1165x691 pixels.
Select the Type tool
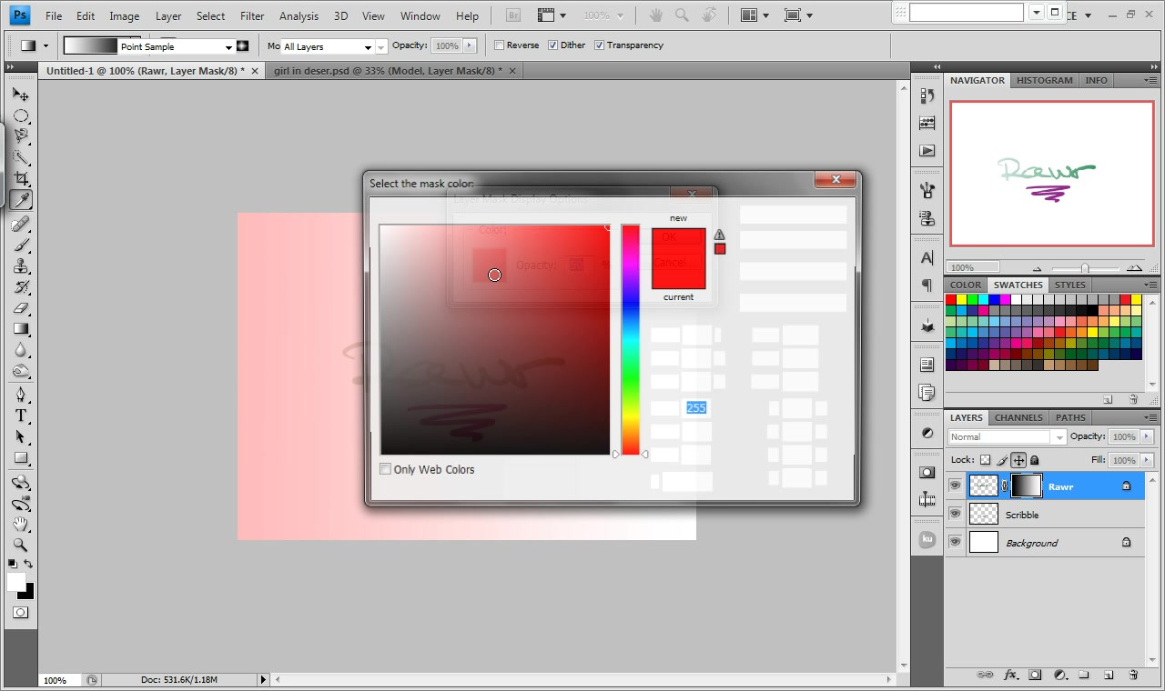click(20, 416)
